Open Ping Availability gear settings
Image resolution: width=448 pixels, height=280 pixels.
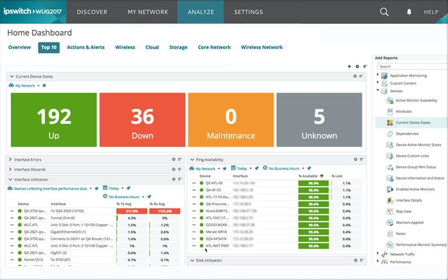(x=355, y=159)
